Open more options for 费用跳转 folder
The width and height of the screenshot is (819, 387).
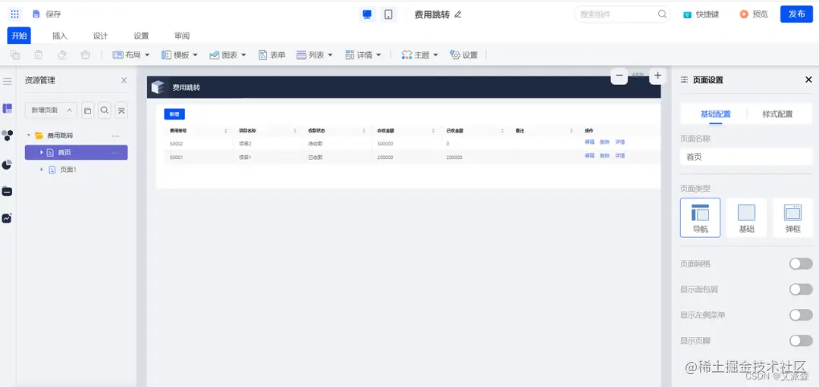pos(115,136)
